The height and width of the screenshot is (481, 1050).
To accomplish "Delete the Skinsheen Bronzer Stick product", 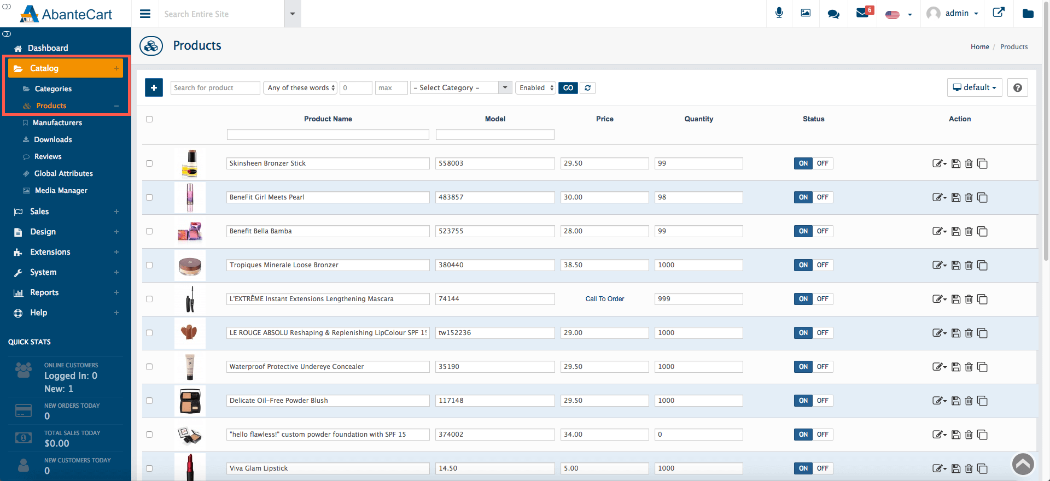I will pyautogui.click(x=969, y=163).
